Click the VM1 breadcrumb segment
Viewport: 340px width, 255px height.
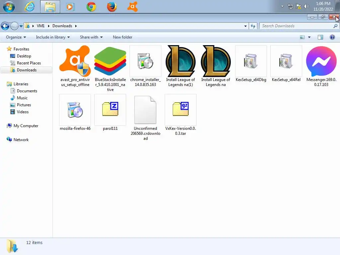point(41,26)
